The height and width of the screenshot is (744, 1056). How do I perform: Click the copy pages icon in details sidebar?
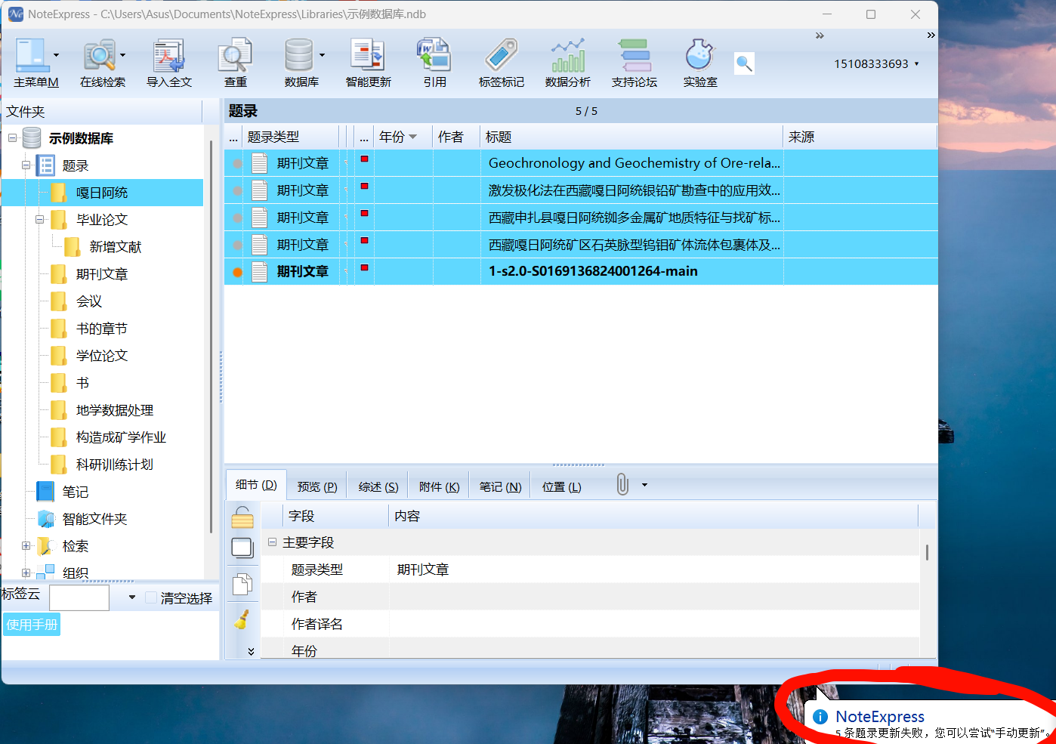[242, 585]
